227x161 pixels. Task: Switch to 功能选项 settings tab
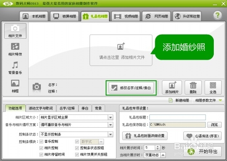click(15, 108)
